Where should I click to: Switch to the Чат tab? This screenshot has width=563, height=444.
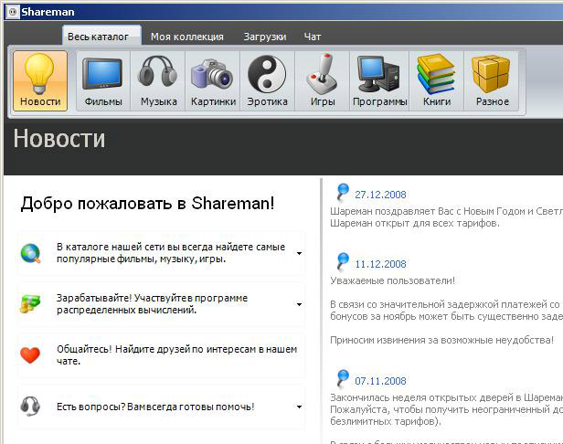coord(313,37)
